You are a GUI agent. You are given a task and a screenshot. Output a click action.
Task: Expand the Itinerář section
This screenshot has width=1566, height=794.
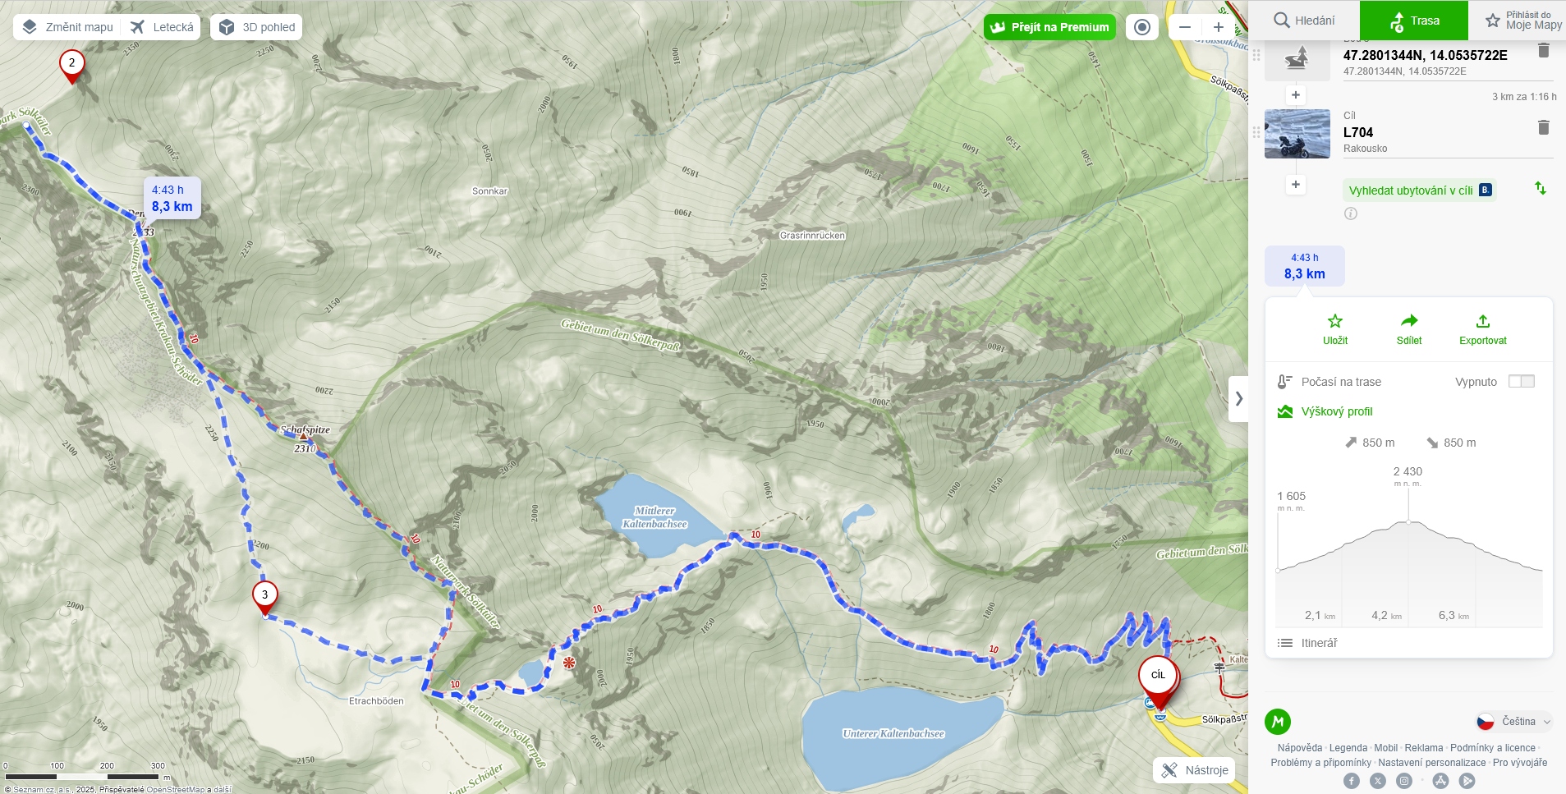(x=1409, y=643)
